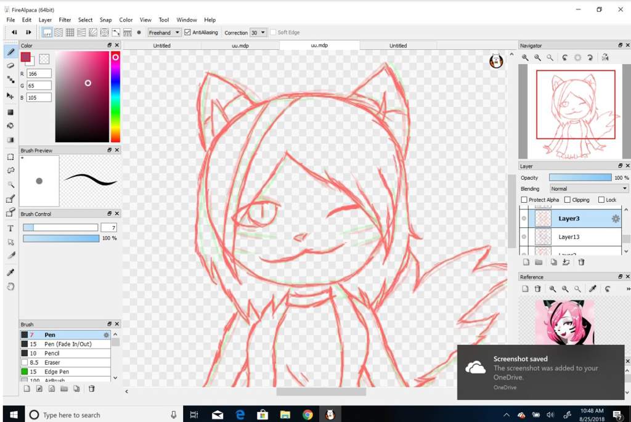Click the R value input field
631x422 pixels.
(x=39, y=73)
